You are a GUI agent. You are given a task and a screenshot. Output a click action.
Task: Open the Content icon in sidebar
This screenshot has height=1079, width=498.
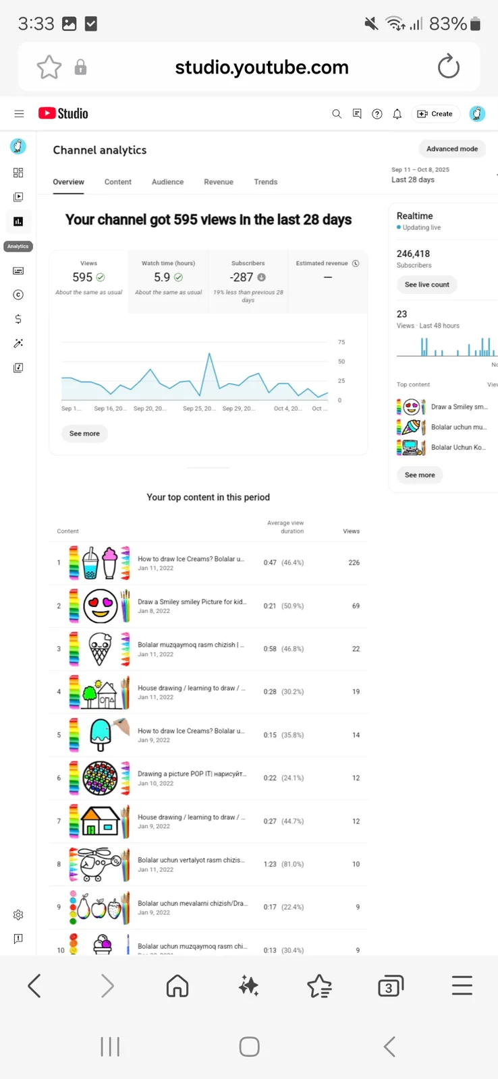pos(18,197)
